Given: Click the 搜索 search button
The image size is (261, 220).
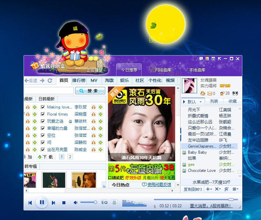Looking at the screenshot, I should tap(90, 91).
